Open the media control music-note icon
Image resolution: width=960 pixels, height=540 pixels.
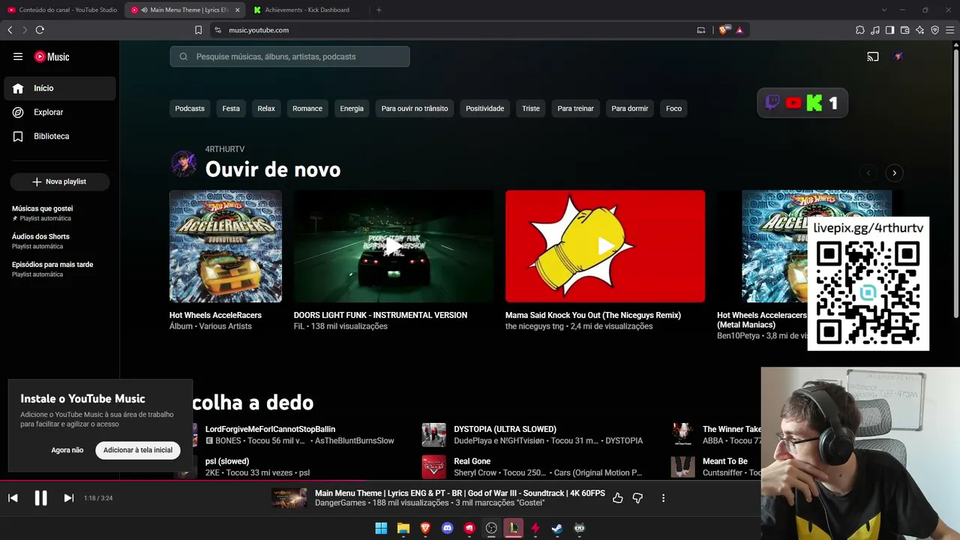[x=875, y=30]
